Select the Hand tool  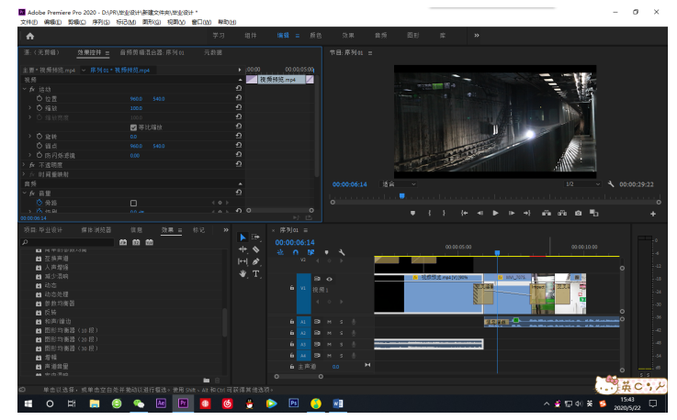coord(243,273)
